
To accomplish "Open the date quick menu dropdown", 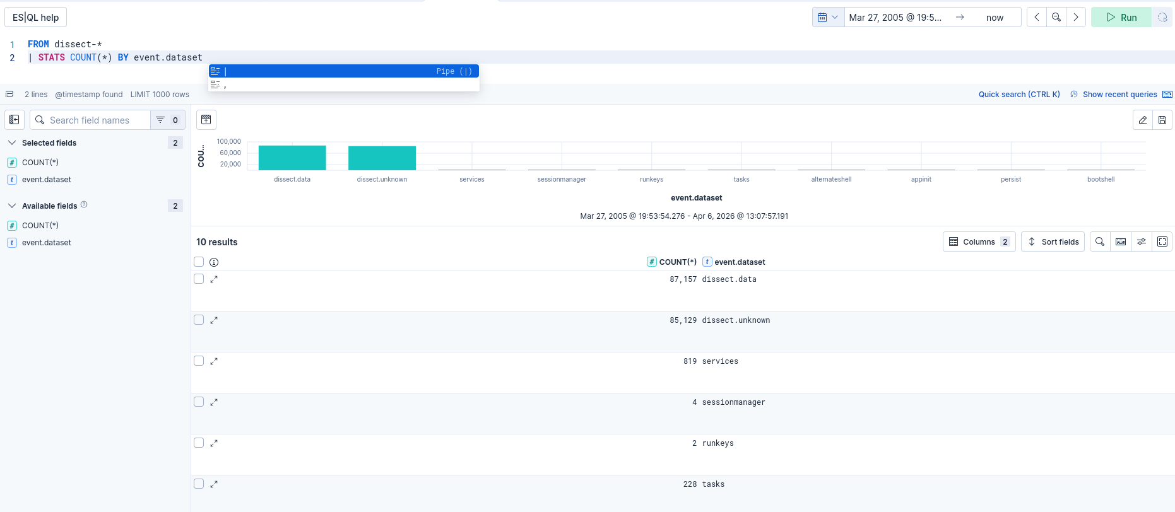I will [828, 18].
